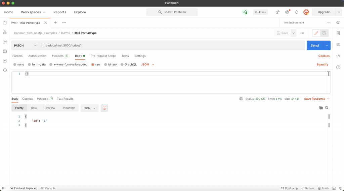
Task: Open the History sidebar icon
Action: [5, 70]
